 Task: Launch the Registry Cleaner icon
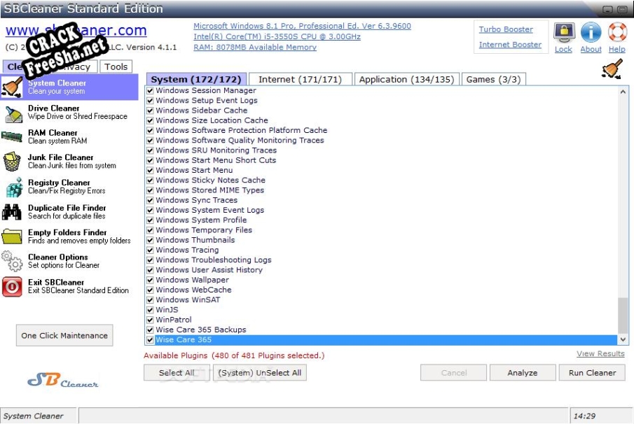click(x=12, y=188)
